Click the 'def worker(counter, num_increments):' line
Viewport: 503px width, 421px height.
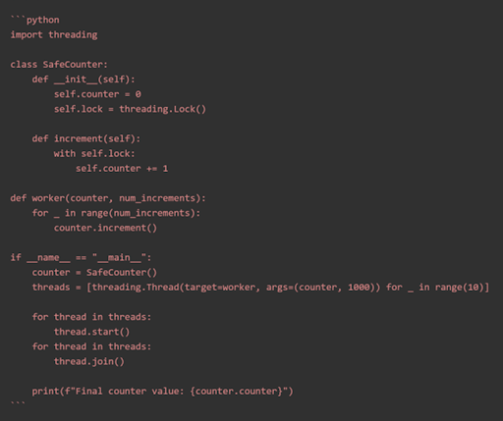click(x=108, y=198)
